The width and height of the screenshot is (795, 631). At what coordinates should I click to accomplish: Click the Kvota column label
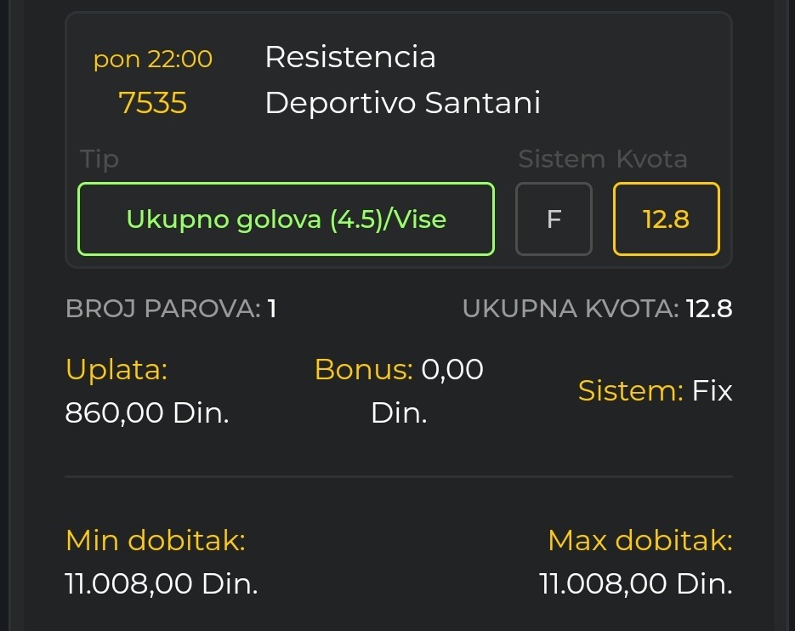(x=652, y=159)
